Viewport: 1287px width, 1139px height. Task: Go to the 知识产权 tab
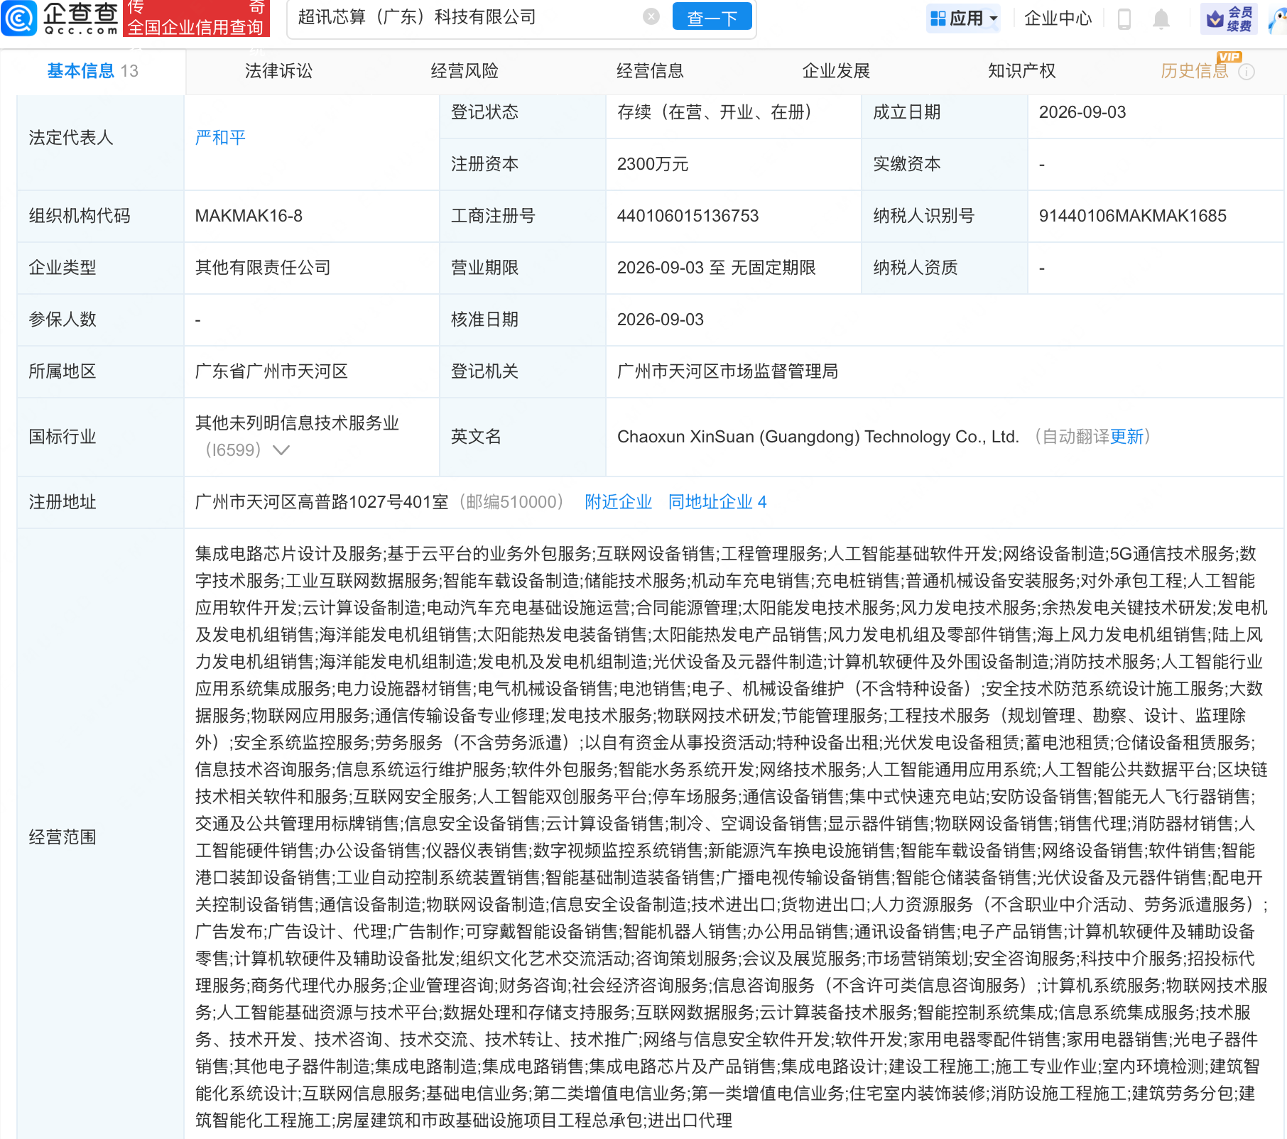tap(1021, 71)
